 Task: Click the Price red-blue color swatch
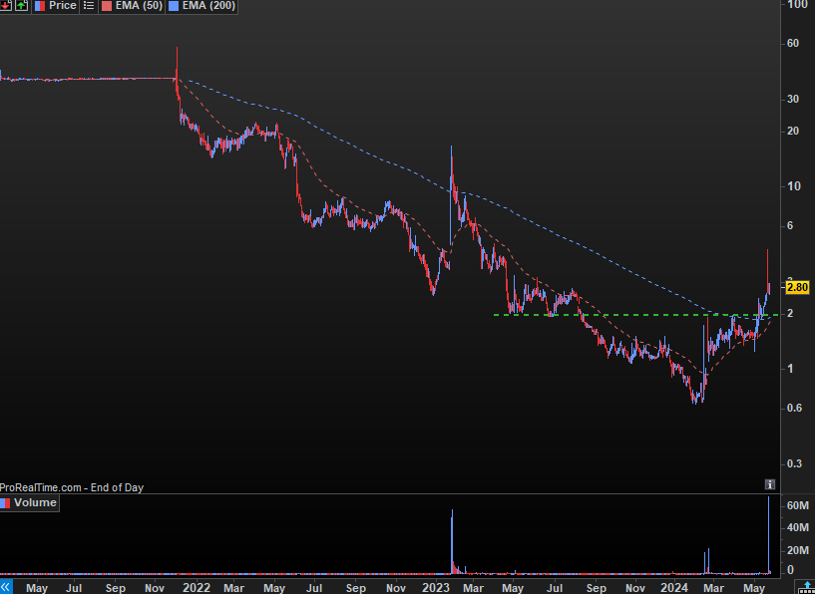point(40,6)
